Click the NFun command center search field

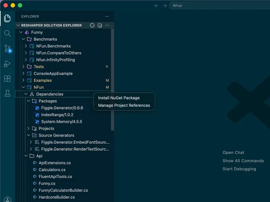tap(220, 6)
